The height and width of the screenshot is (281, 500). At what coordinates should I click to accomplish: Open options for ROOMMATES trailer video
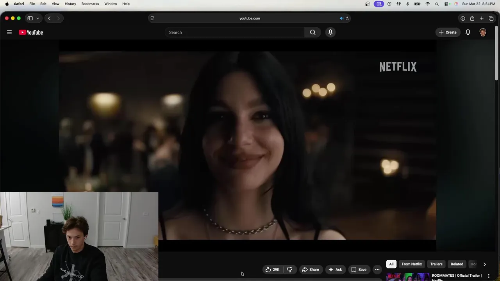click(488, 276)
